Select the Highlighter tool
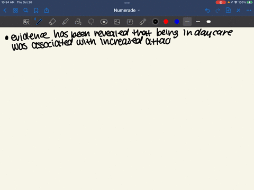 [65, 22]
